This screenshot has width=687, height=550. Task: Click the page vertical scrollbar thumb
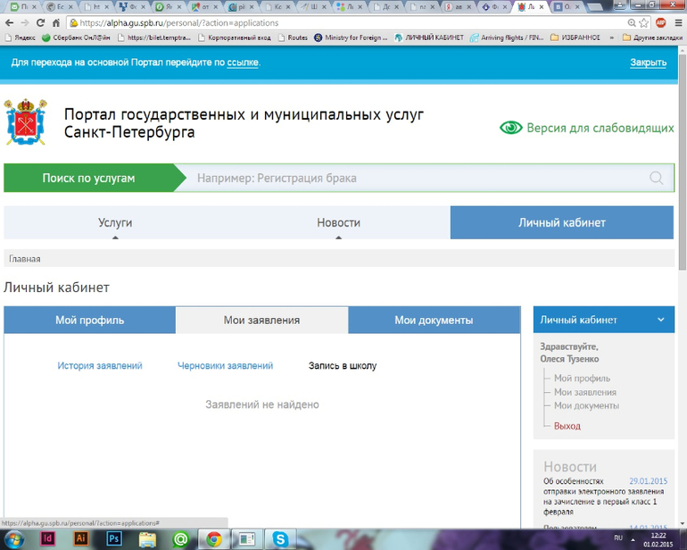(683, 162)
